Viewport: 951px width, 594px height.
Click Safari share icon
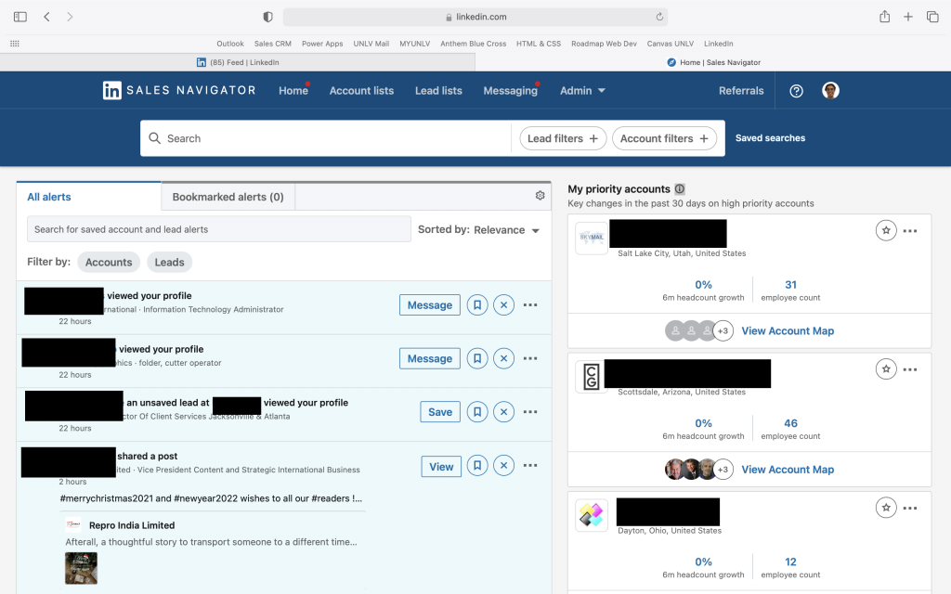pyautogui.click(x=885, y=17)
